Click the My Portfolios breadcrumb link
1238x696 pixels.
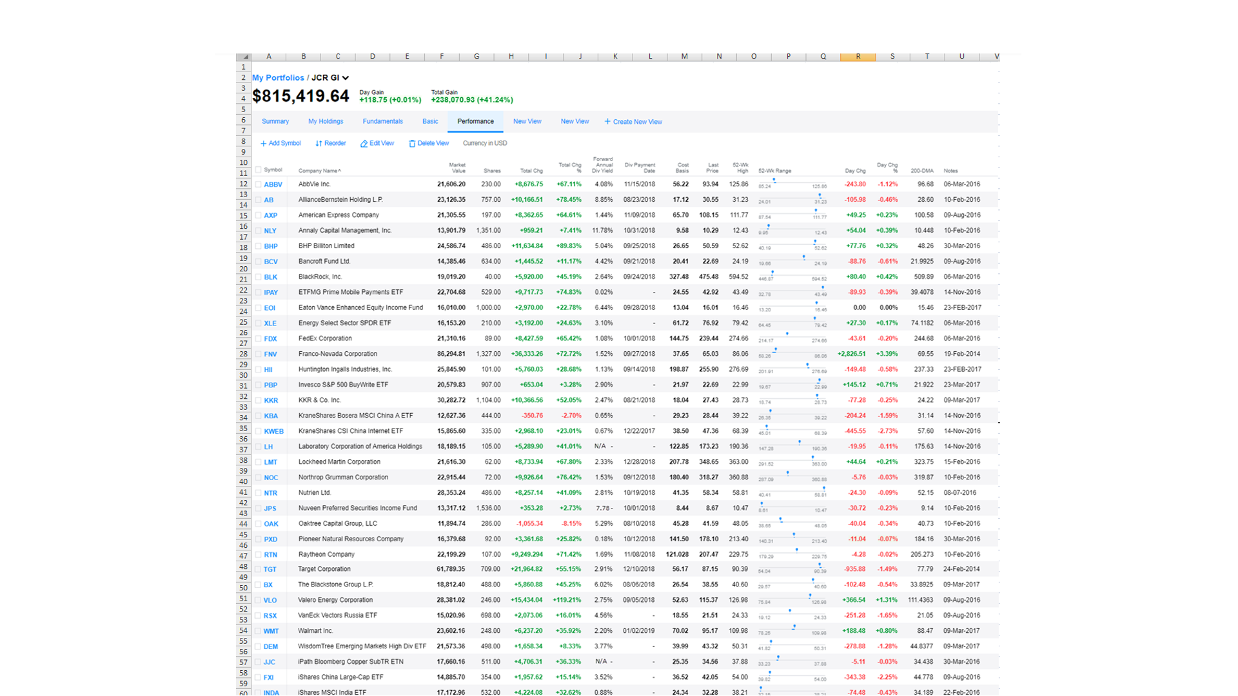coord(278,78)
